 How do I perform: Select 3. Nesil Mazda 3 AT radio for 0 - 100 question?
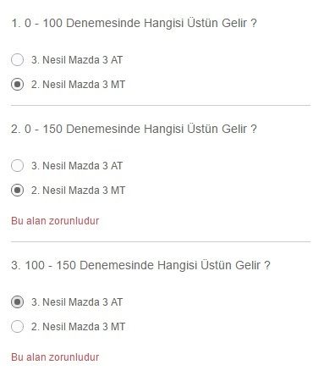coord(17,60)
